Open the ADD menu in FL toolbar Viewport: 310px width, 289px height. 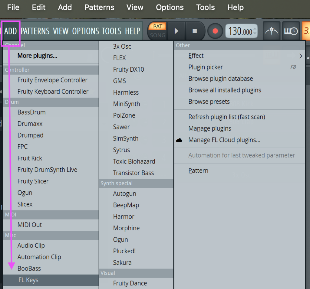pyautogui.click(x=11, y=31)
